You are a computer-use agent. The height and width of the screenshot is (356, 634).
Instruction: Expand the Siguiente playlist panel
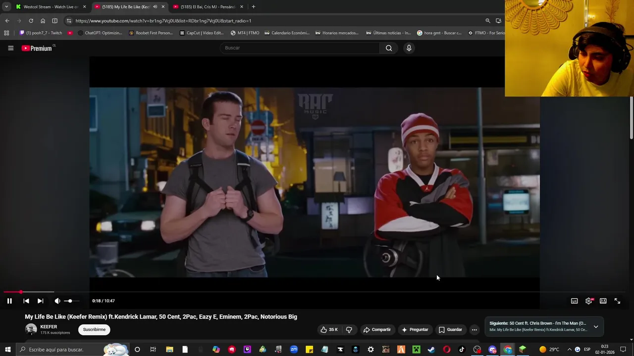point(596,326)
